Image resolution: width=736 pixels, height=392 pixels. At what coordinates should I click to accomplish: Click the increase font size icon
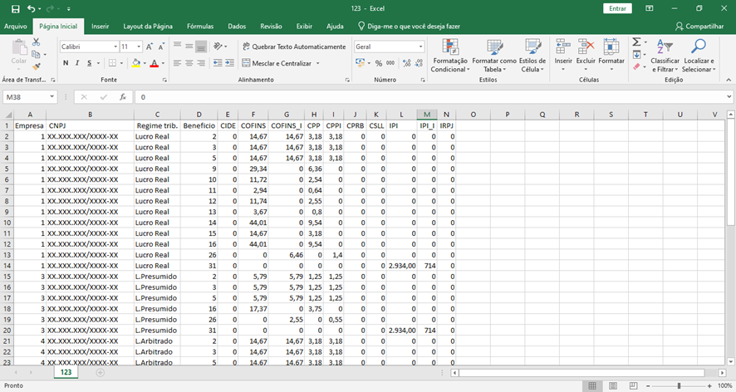pos(150,47)
